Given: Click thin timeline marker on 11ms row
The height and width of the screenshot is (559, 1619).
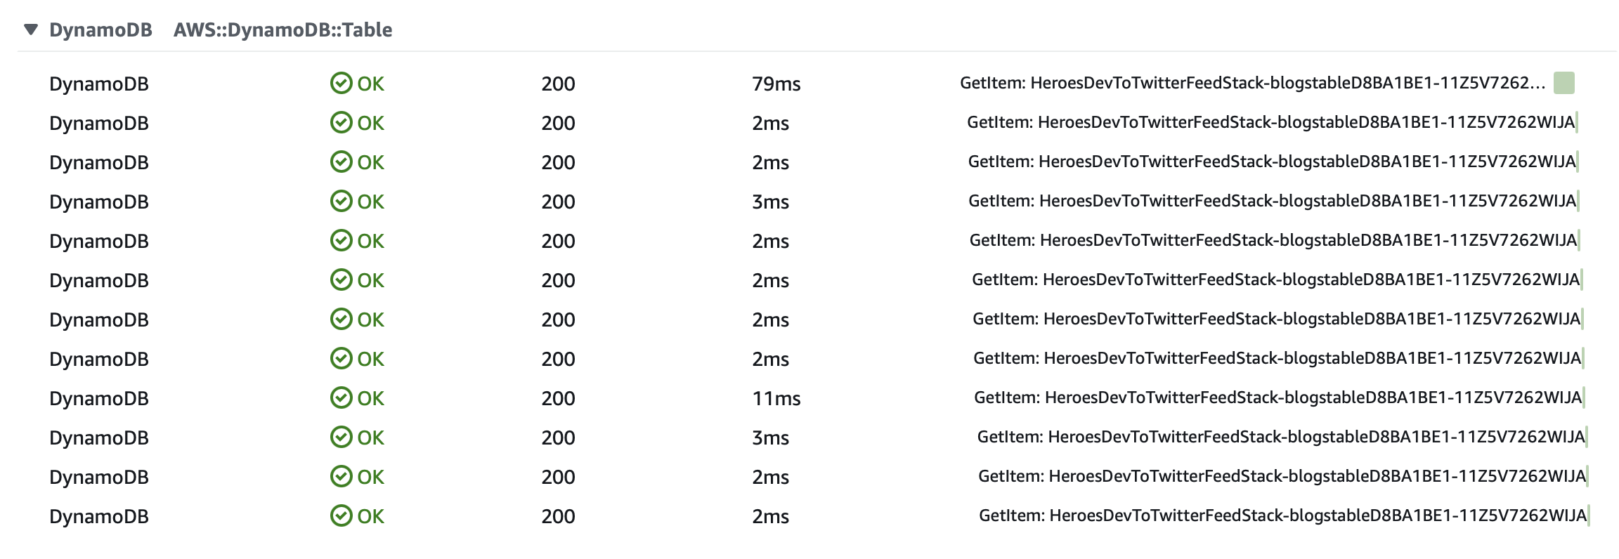Looking at the screenshot, I should (x=1584, y=397).
